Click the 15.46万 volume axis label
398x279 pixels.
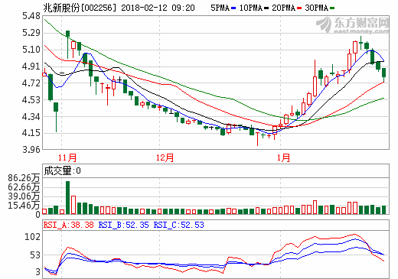click(x=24, y=205)
